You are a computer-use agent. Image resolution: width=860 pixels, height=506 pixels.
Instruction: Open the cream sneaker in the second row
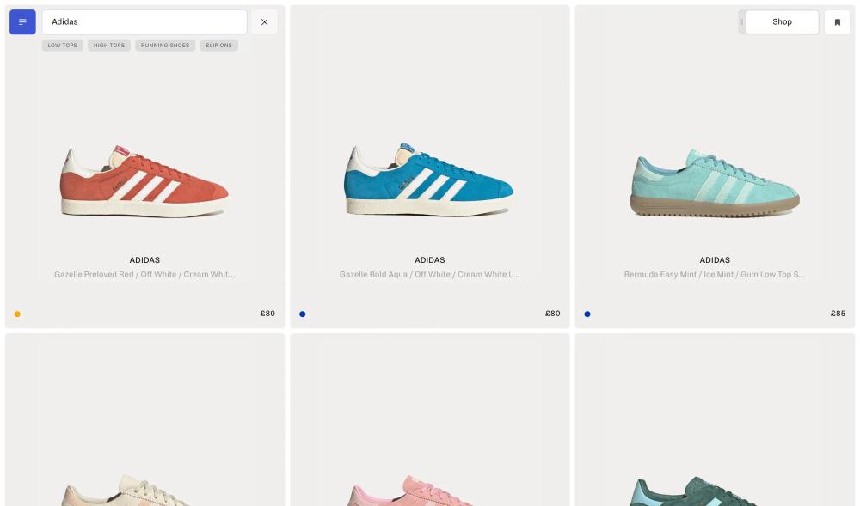point(132,491)
